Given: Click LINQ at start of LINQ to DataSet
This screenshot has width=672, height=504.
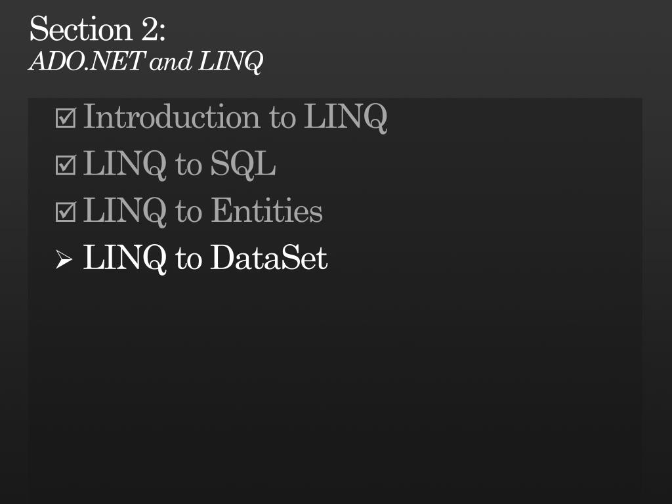Looking at the screenshot, I should (x=124, y=259).
